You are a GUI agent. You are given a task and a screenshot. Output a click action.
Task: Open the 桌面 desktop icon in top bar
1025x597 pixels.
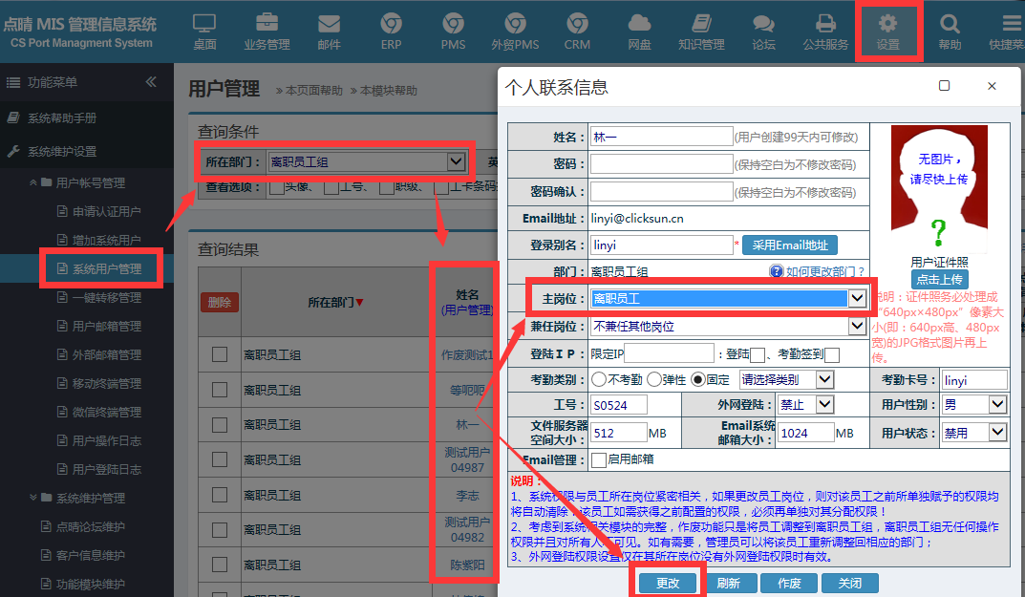pos(204,32)
